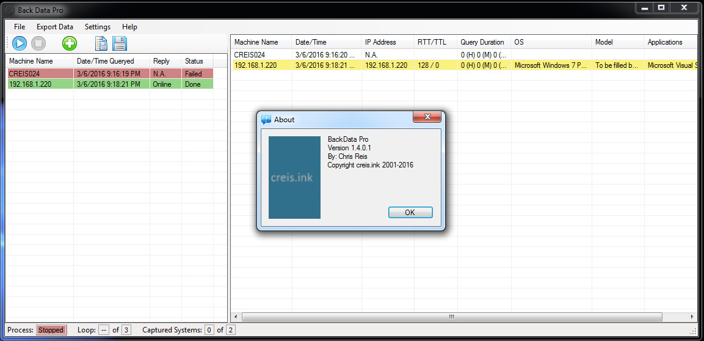The image size is (704, 341).
Task: Click the 3/6/2016 9:16:20 date cell
Action: click(327, 55)
